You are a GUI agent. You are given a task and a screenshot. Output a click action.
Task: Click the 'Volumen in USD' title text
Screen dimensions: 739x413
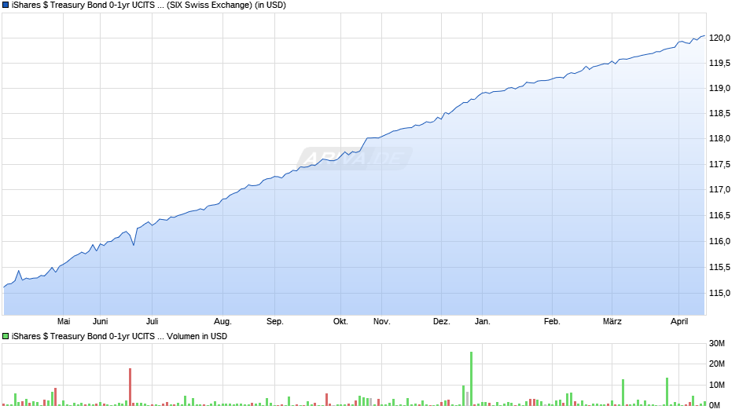pos(197,336)
